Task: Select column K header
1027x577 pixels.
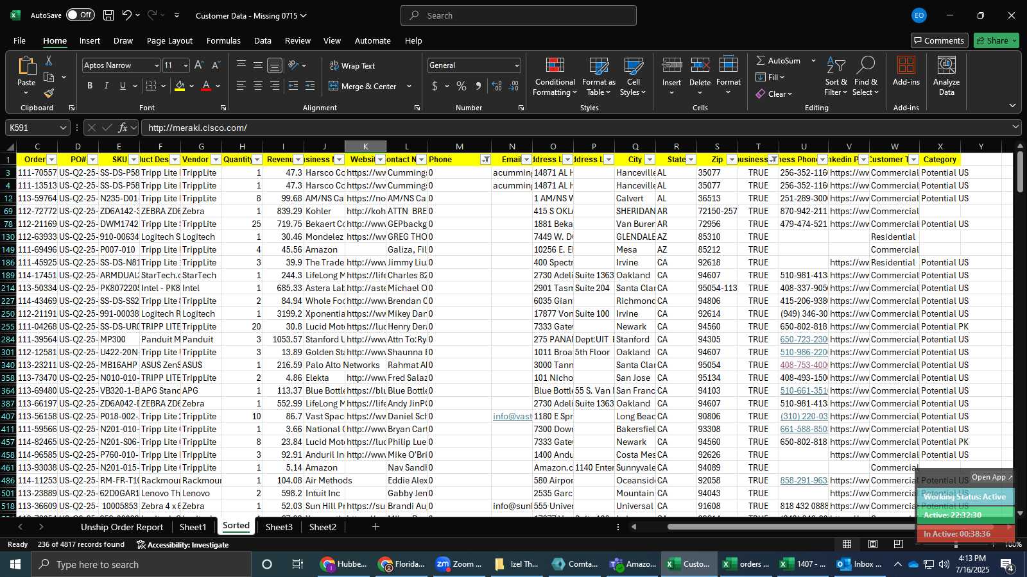Action: (x=365, y=147)
